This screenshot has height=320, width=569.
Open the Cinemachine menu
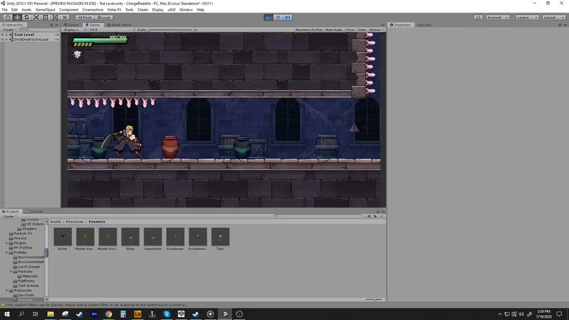(92, 9)
